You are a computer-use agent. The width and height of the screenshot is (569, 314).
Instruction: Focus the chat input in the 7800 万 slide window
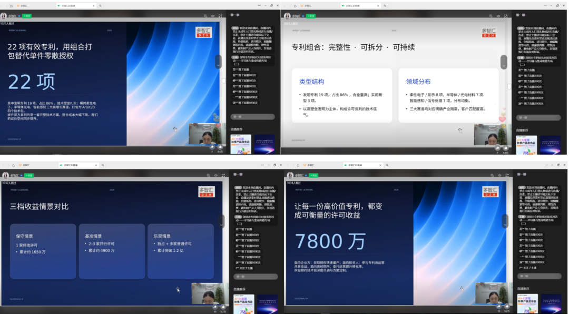point(539,276)
